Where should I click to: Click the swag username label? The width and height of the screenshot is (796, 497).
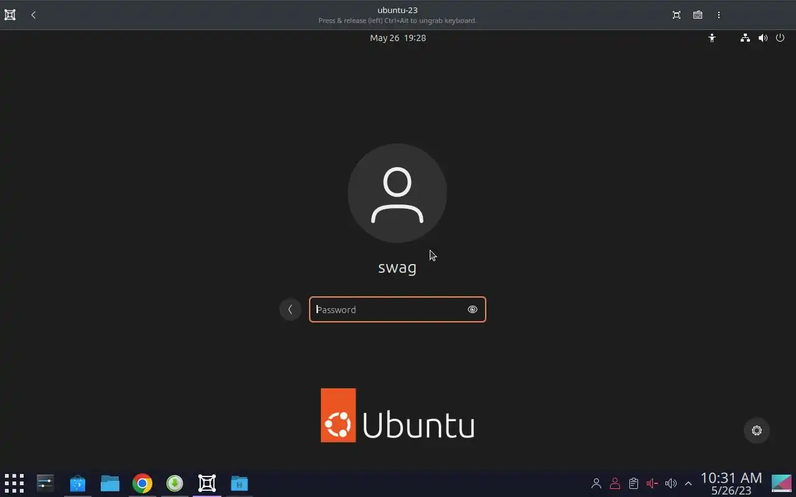pyautogui.click(x=397, y=268)
